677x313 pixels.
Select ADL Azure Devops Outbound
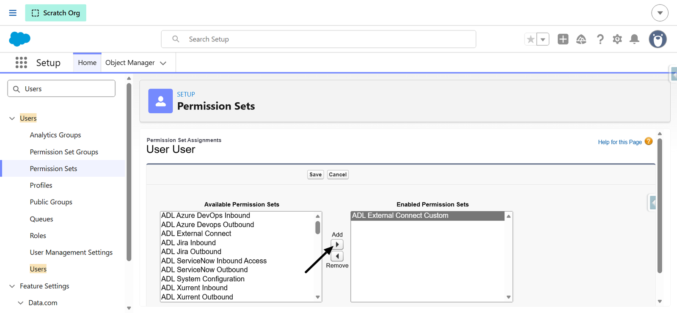(x=207, y=225)
